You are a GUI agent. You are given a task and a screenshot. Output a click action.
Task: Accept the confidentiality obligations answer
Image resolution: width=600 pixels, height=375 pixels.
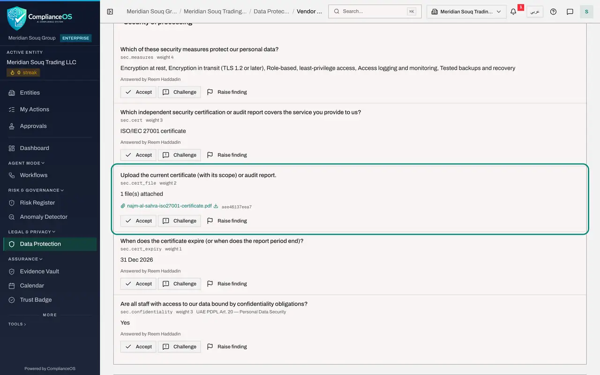click(x=138, y=347)
